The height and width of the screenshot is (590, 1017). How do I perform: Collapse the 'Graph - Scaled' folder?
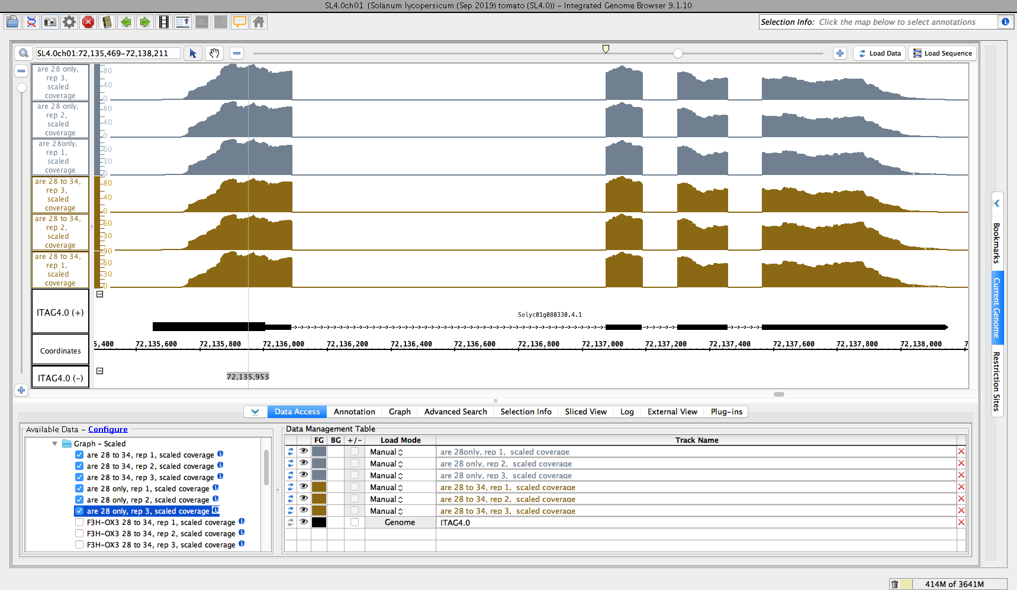pos(54,444)
